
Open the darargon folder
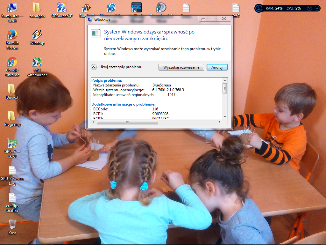pos(37,11)
